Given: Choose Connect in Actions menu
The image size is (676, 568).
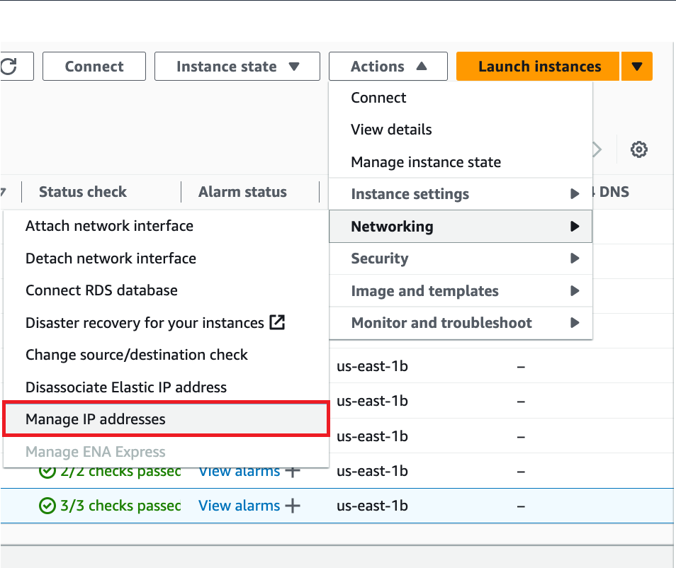Looking at the screenshot, I should [461, 98].
